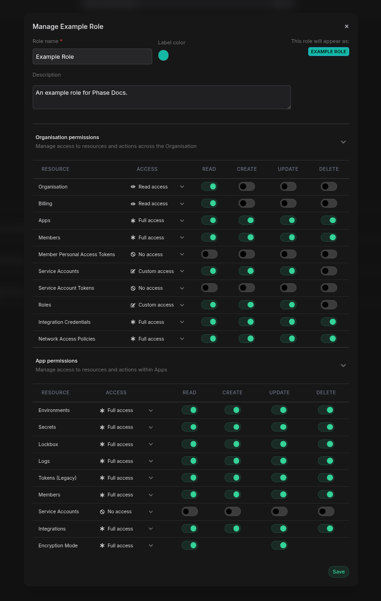Screen dimensions: 381x601
Task: Click the eye icon in Billing row
Action: click(133, 204)
